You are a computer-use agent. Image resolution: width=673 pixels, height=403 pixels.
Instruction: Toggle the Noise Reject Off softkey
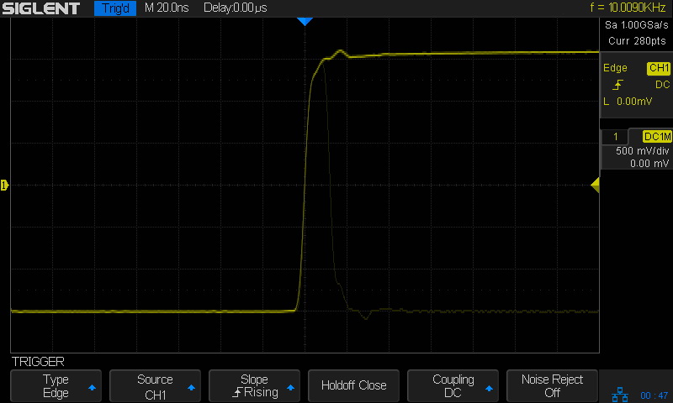552,385
